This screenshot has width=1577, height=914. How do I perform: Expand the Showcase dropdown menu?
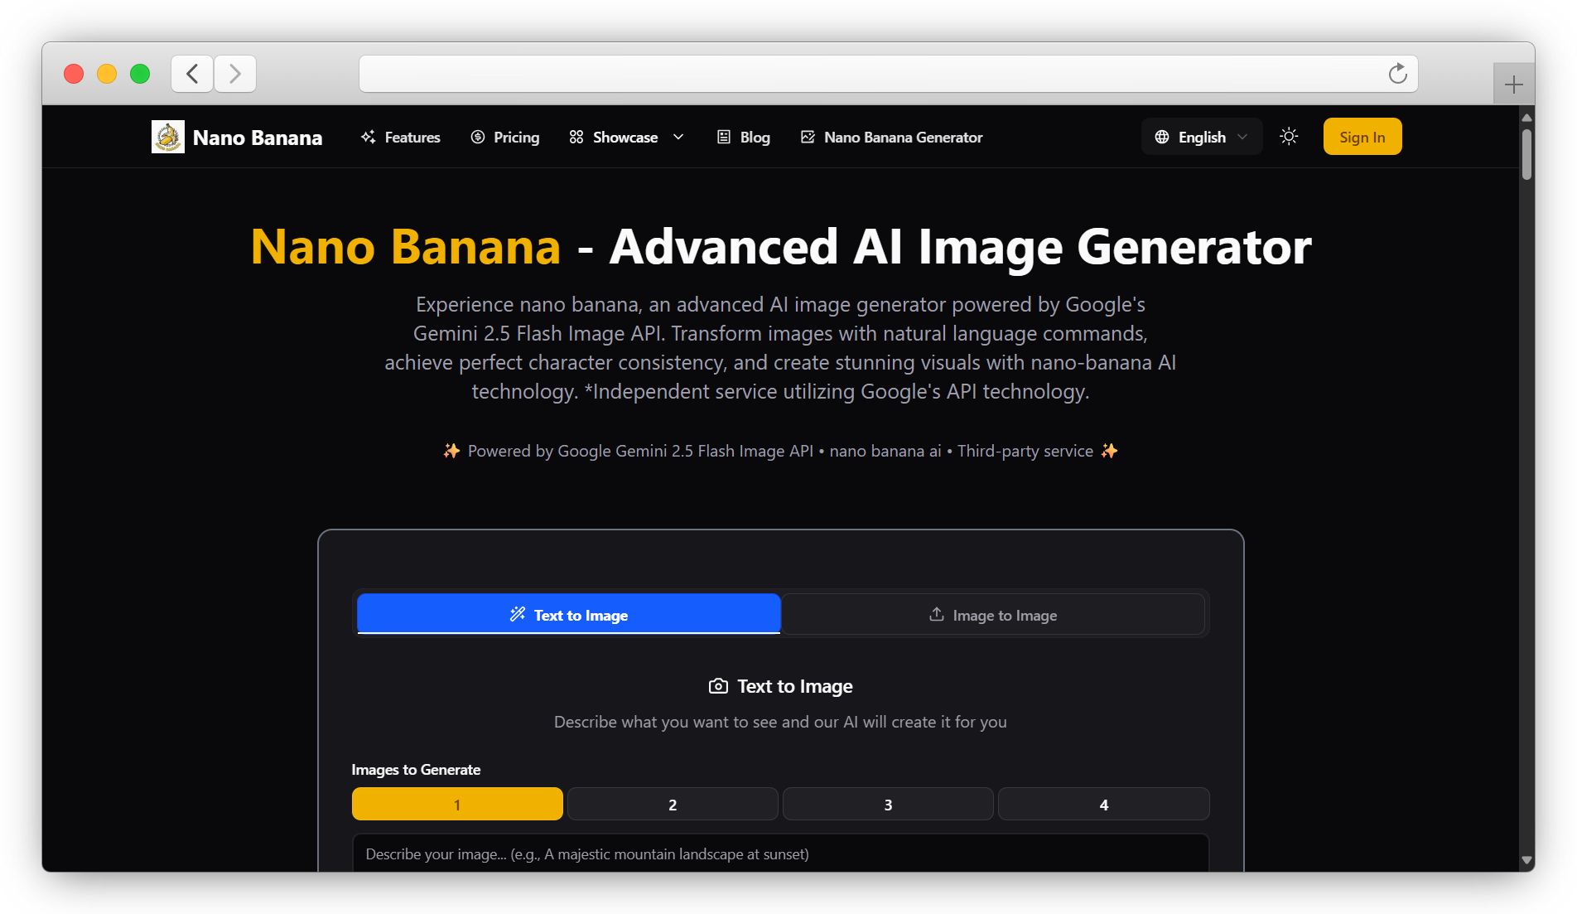625,137
